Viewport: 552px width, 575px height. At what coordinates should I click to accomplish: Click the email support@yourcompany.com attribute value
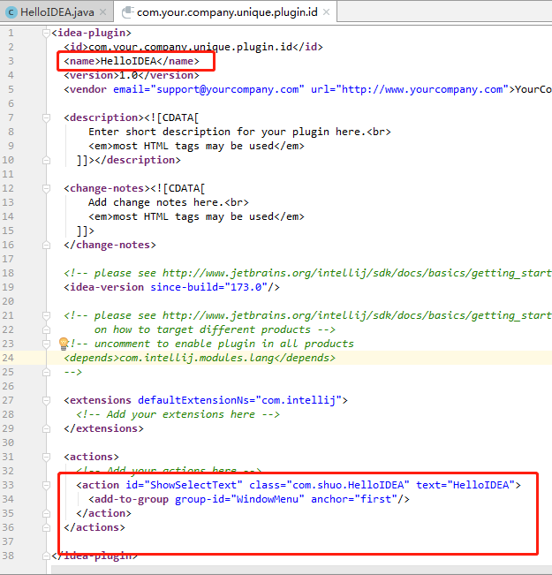tap(227, 89)
